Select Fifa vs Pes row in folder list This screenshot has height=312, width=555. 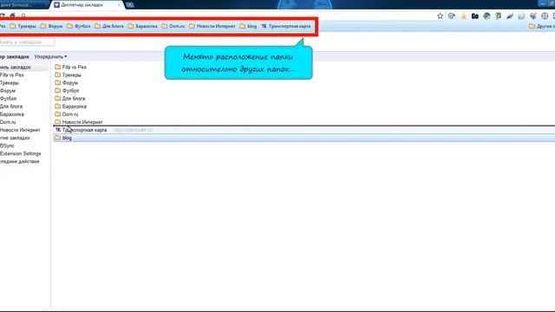[304, 67]
